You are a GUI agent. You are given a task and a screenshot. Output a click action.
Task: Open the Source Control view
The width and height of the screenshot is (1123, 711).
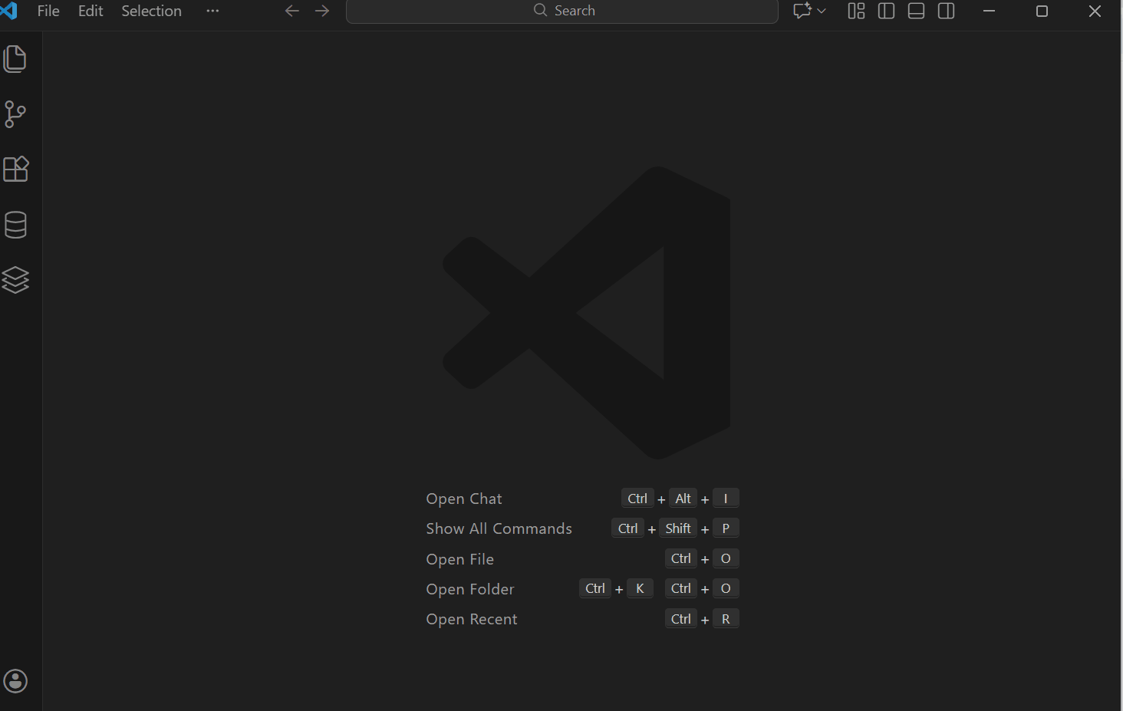pos(15,114)
